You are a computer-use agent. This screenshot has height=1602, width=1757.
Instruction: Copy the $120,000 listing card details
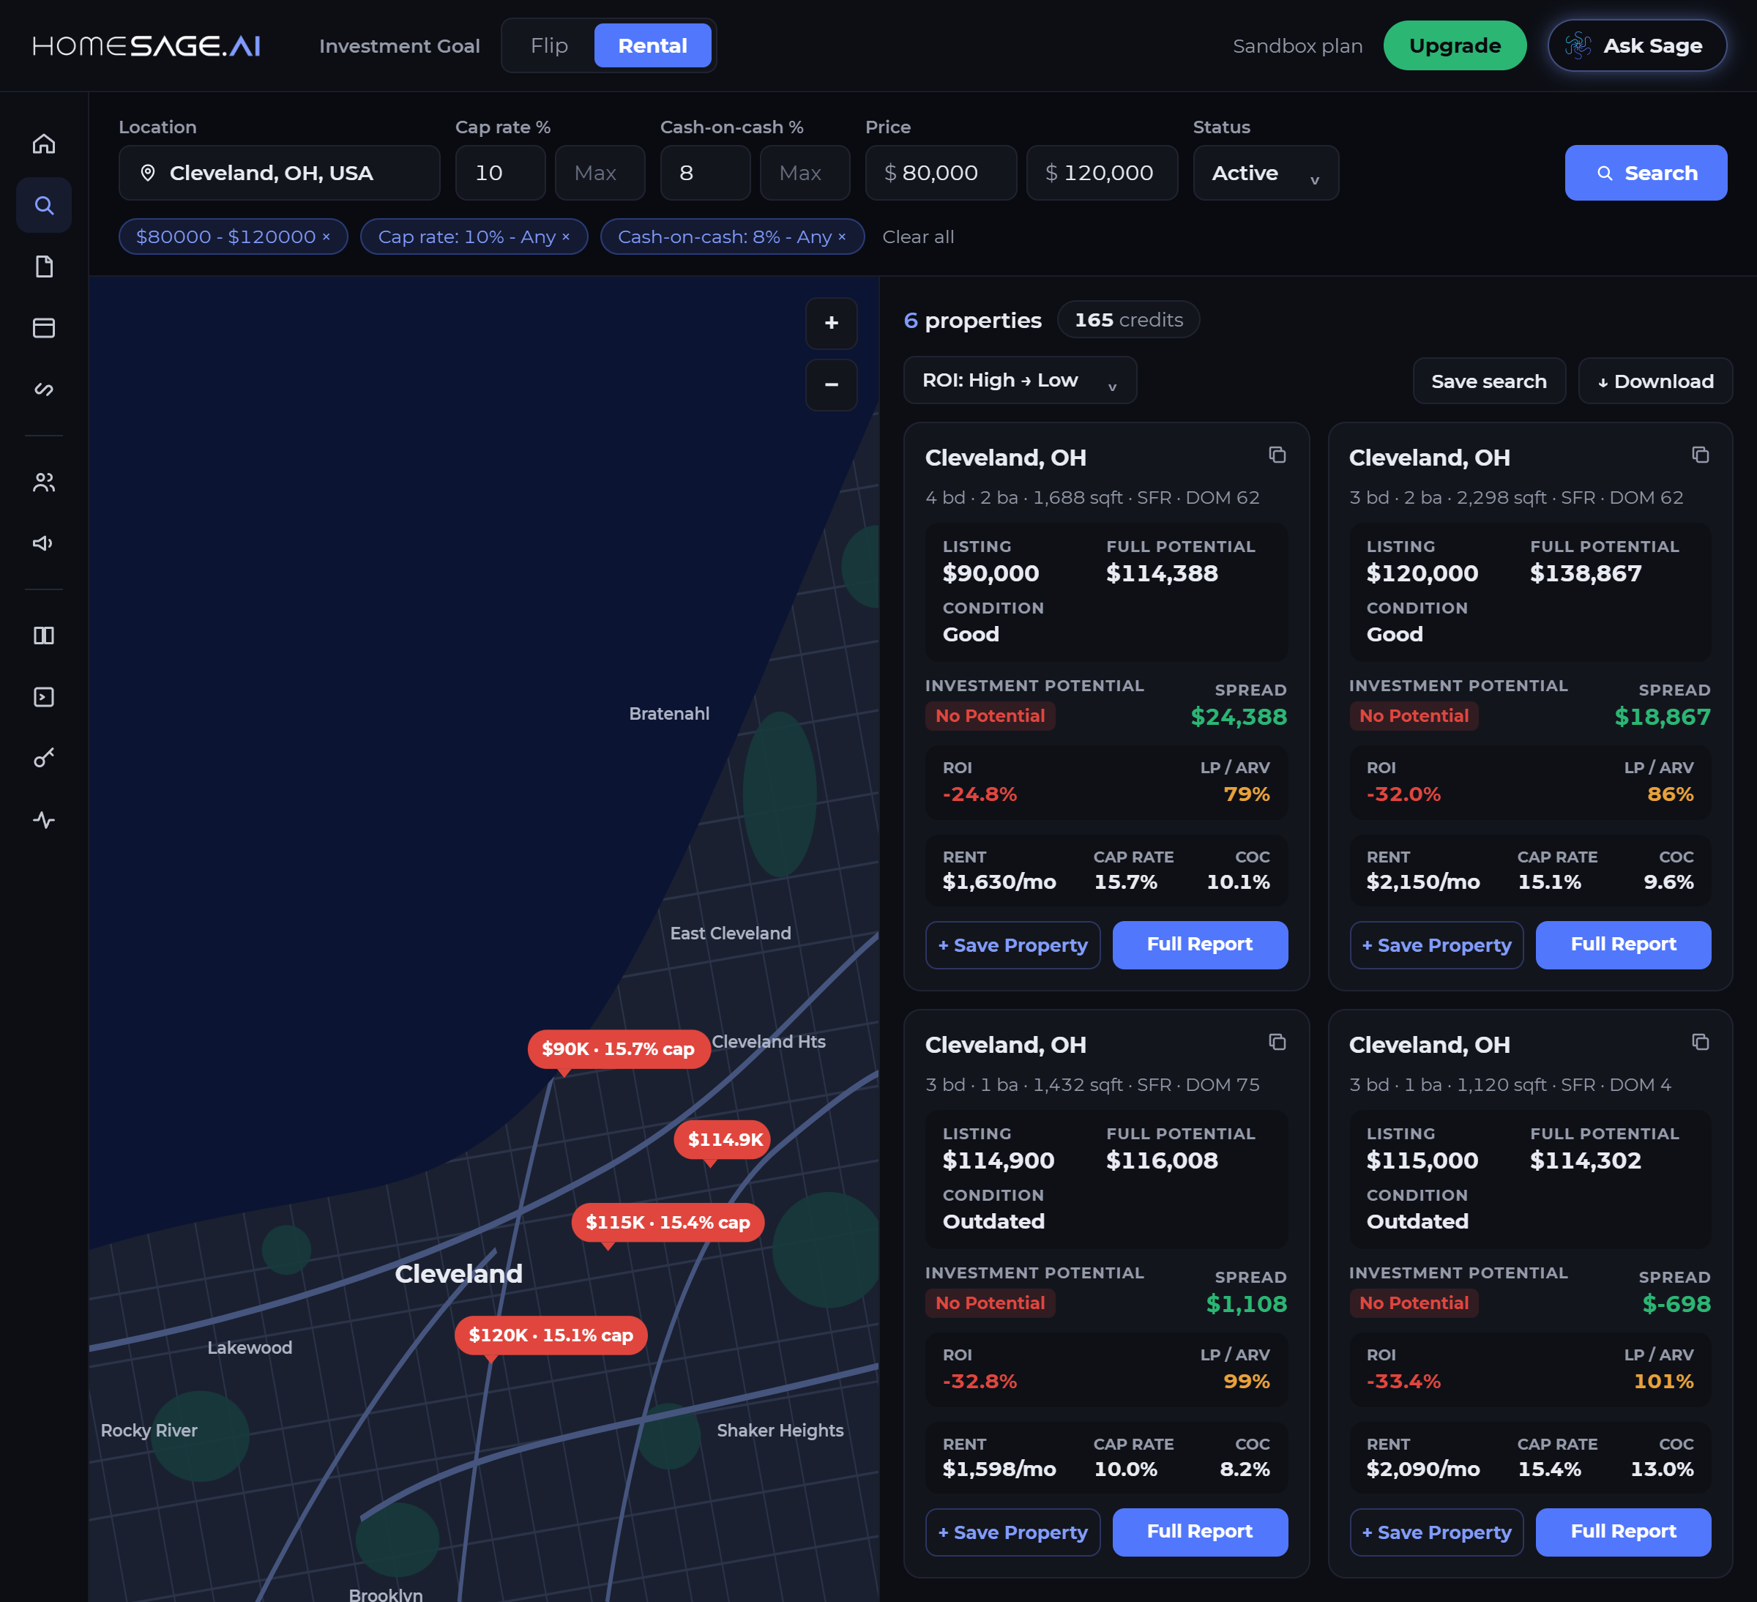pyautogui.click(x=1701, y=455)
